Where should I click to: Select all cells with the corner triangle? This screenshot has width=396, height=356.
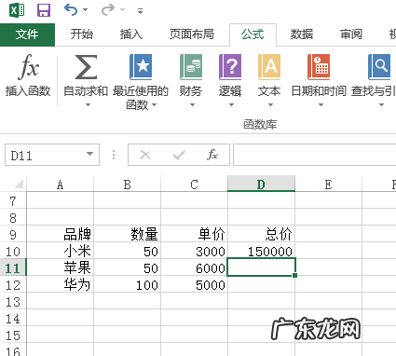19,184
